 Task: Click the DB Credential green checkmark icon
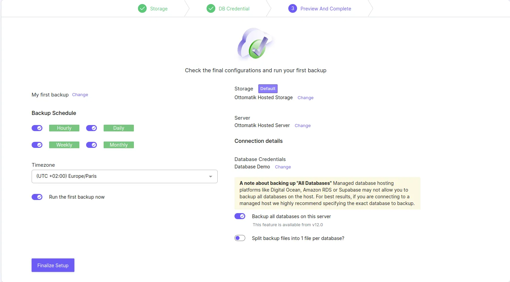211,8
